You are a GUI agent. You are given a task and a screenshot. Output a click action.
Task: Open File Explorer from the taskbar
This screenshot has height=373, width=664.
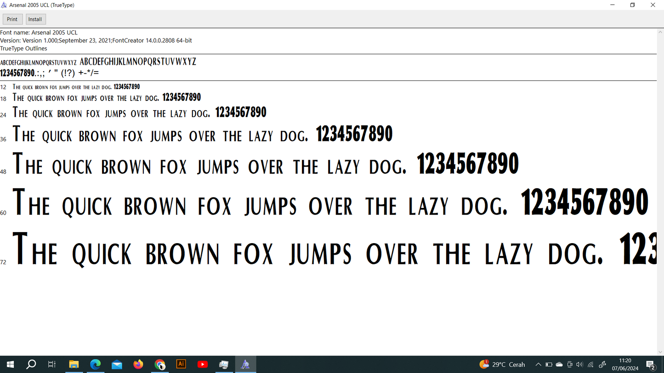(74, 364)
